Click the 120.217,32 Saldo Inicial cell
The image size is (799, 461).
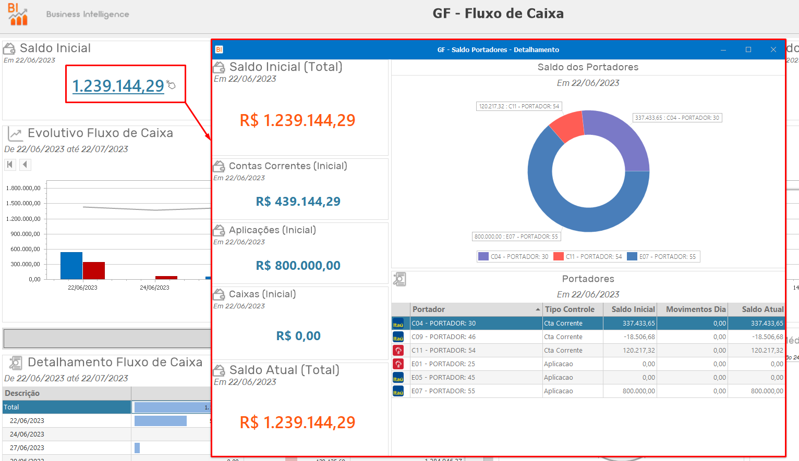click(x=630, y=351)
